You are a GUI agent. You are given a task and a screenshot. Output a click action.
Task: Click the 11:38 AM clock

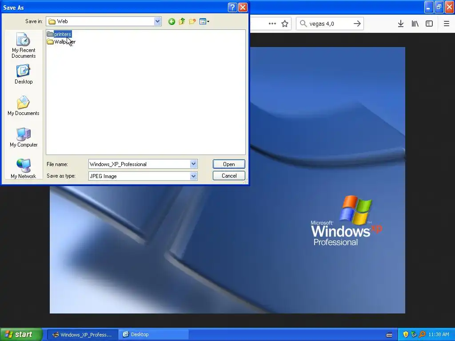439,335
